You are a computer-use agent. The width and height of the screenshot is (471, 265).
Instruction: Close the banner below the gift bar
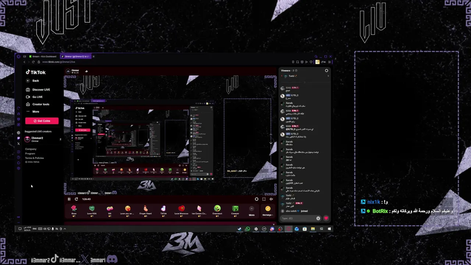pos(273,224)
